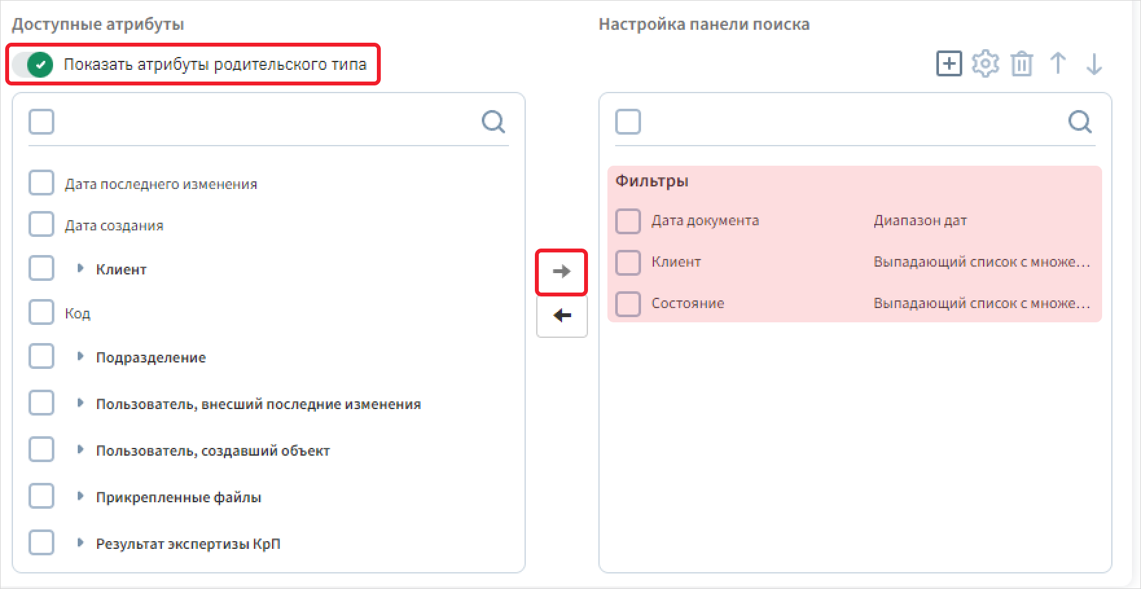This screenshot has width=1141, height=589.
Task: Click left arrow to remove attributes
Action: 561,316
